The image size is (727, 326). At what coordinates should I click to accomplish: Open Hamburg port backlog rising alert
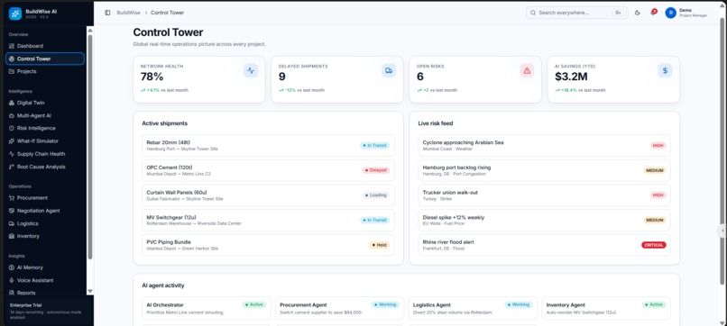(544, 170)
